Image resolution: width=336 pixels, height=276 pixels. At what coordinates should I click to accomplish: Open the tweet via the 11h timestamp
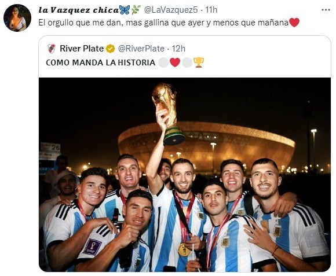211,10
